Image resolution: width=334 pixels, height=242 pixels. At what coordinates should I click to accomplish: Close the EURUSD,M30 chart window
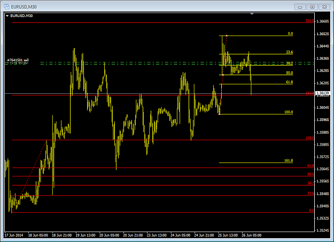coord(324,7)
